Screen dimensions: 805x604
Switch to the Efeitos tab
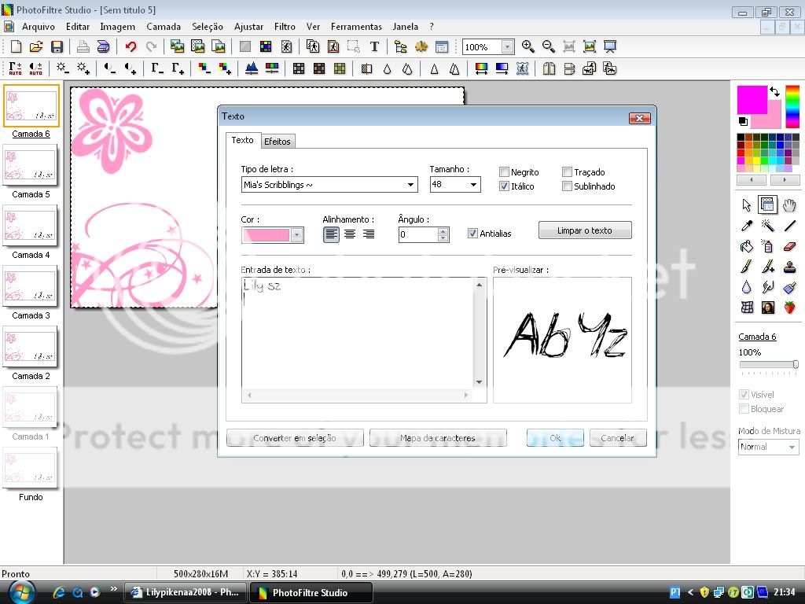click(x=277, y=142)
